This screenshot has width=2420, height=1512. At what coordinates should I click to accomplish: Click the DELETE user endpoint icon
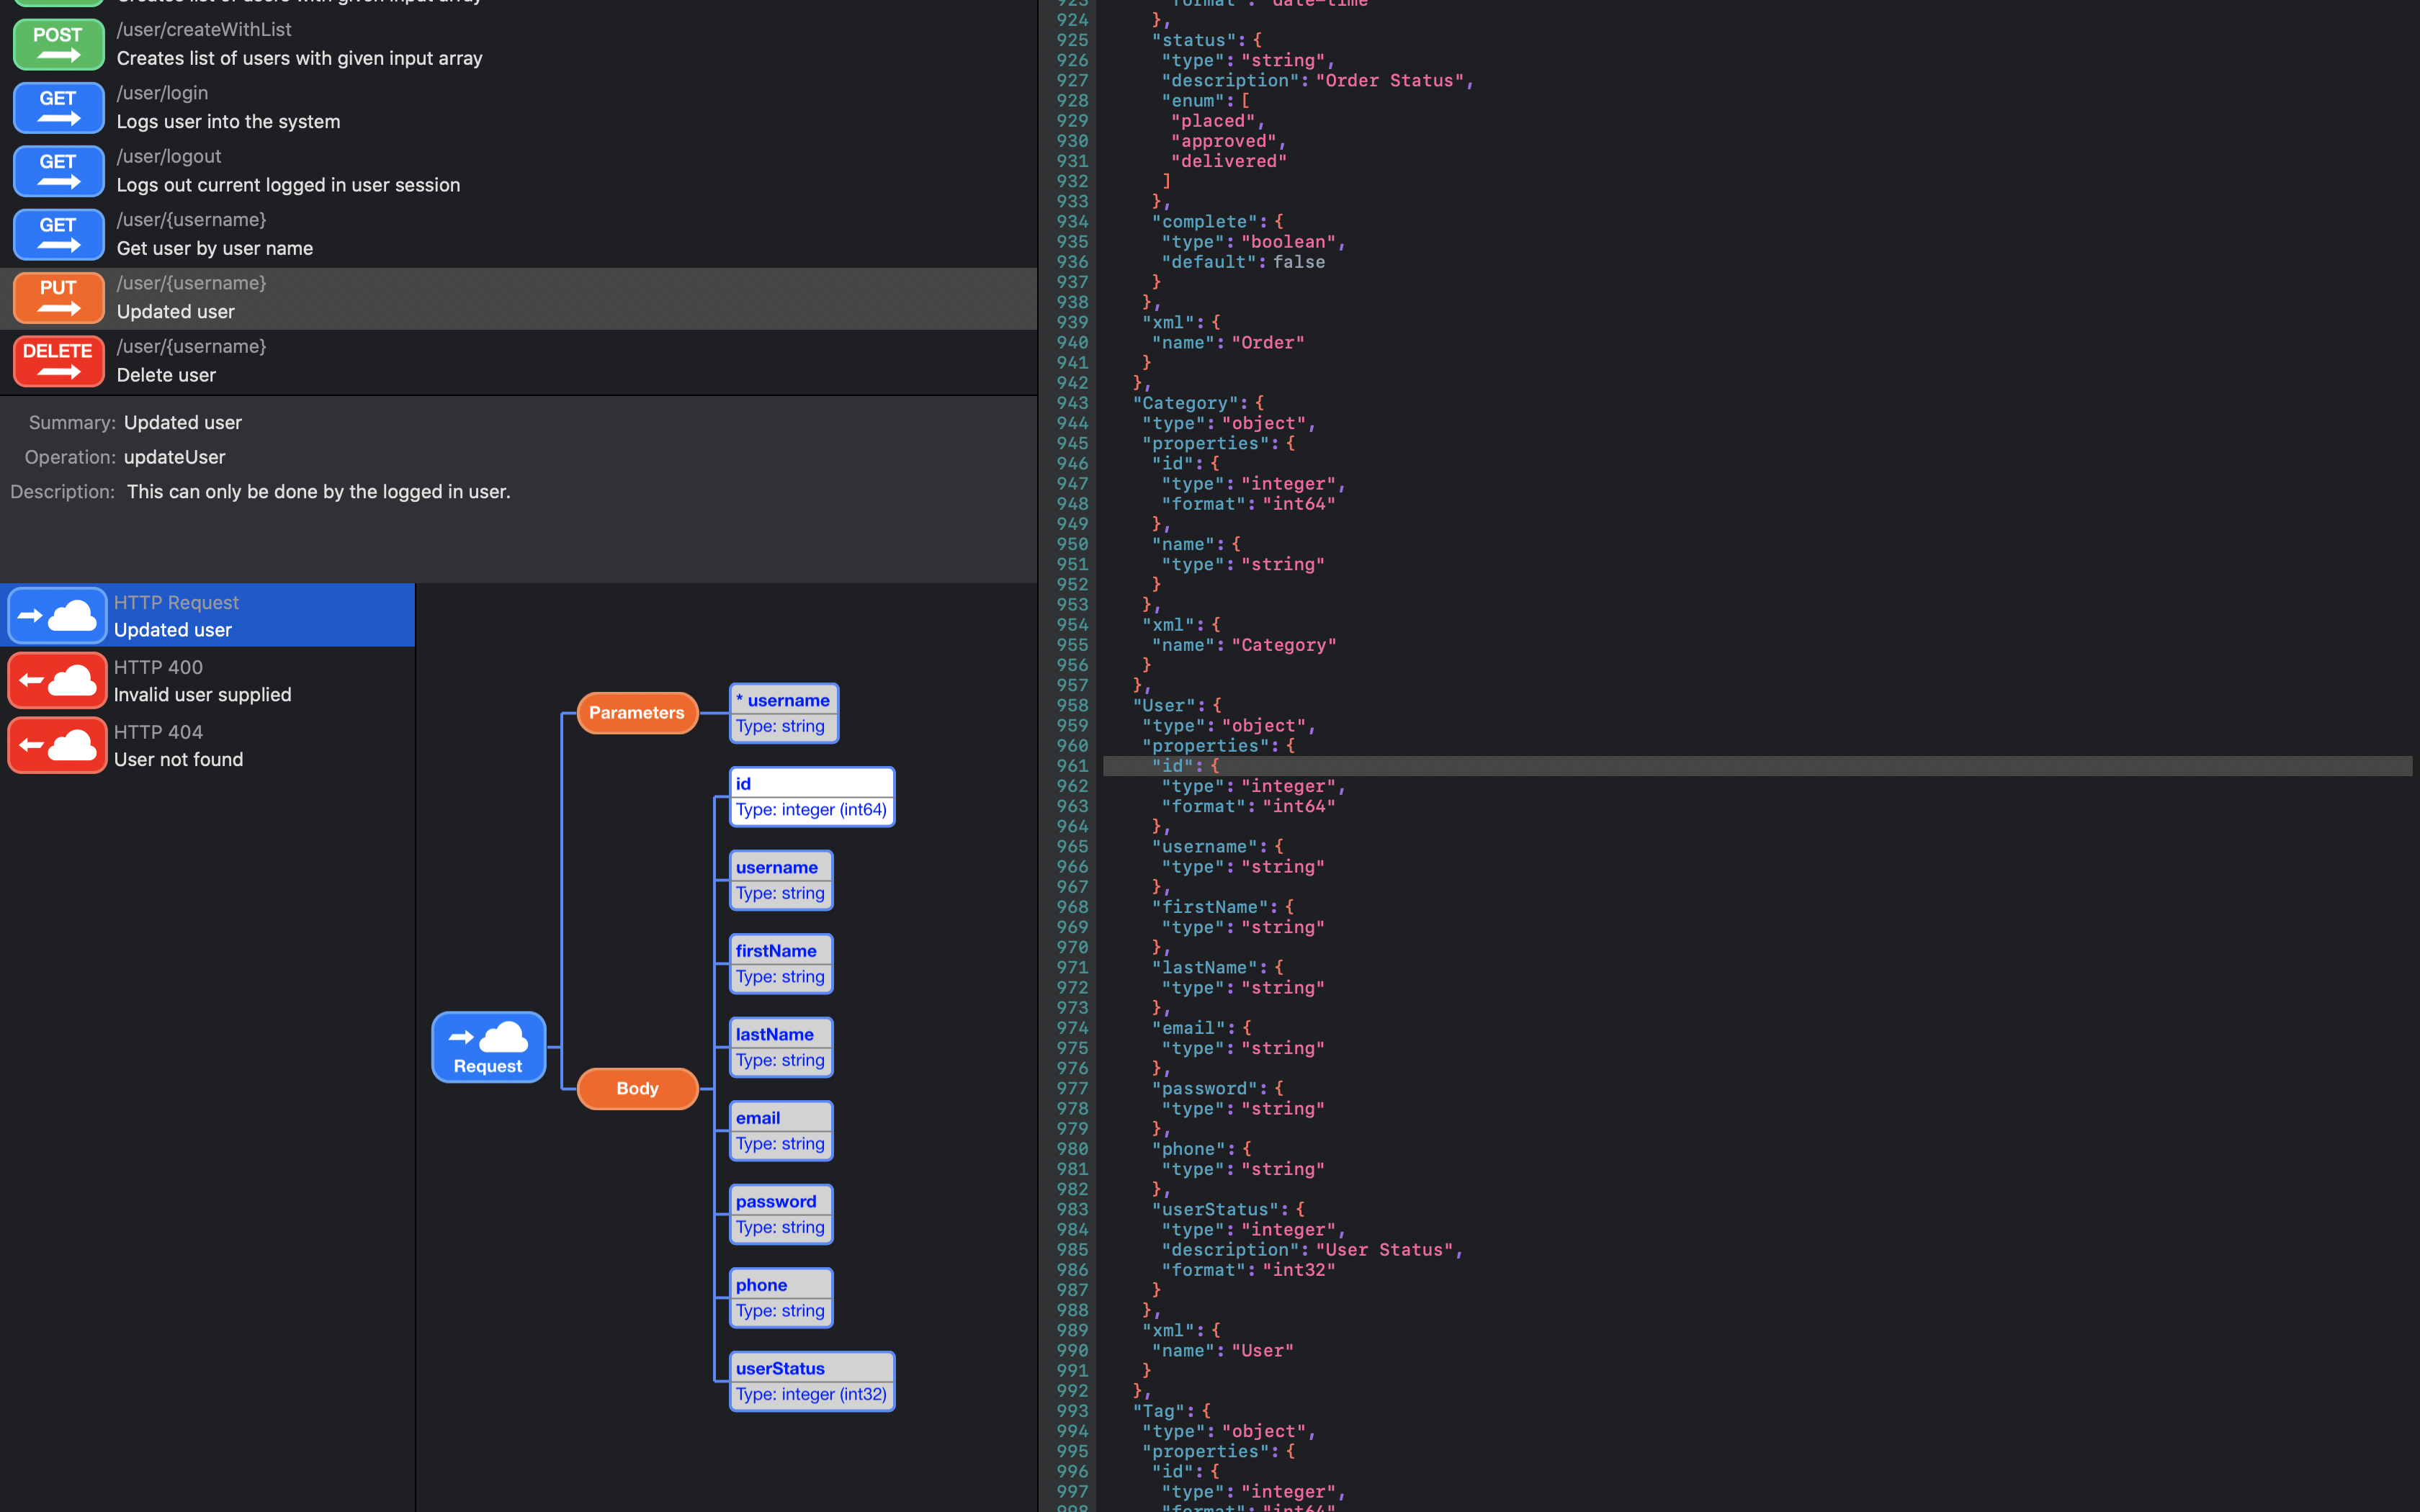point(58,361)
